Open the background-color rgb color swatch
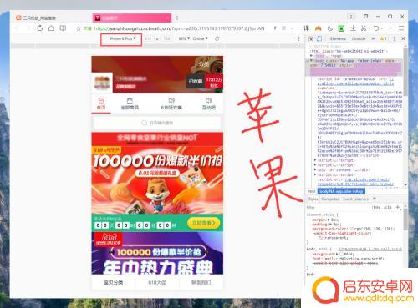Screen dimensions: 418x308 pyautogui.click(x=352, y=229)
